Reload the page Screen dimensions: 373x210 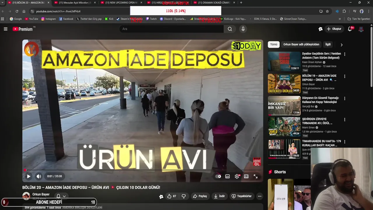click(x=17, y=11)
